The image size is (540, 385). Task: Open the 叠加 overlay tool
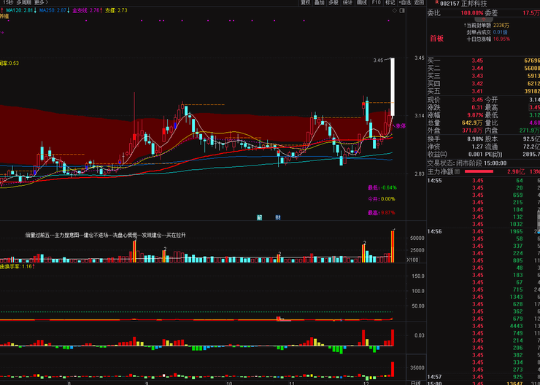(320, 3)
